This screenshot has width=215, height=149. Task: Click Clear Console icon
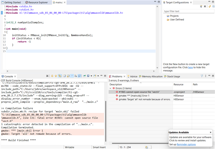pos(76,76)
